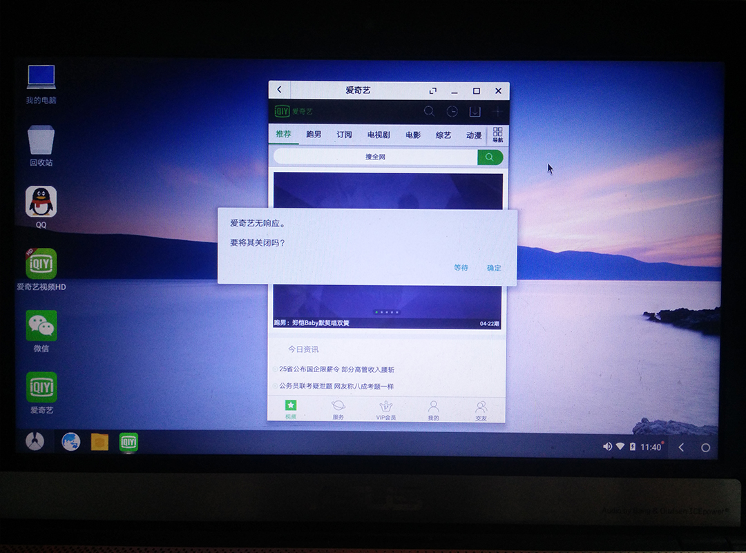This screenshot has height=553, width=746.
Task: Select the 交友 friends icon
Action: 480,406
